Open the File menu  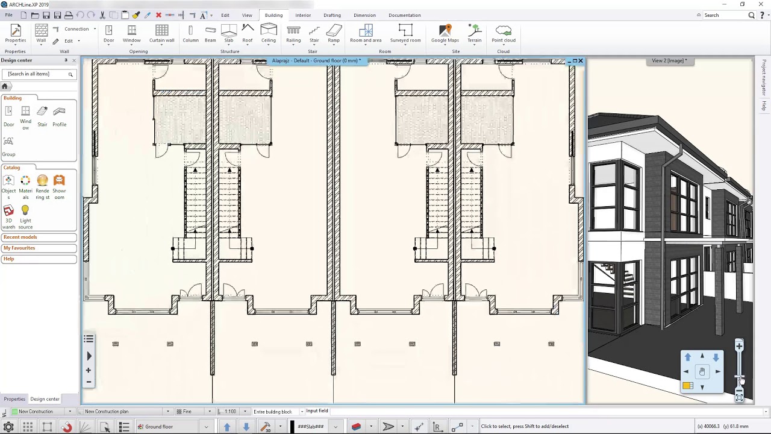pyautogui.click(x=9, y=15)
